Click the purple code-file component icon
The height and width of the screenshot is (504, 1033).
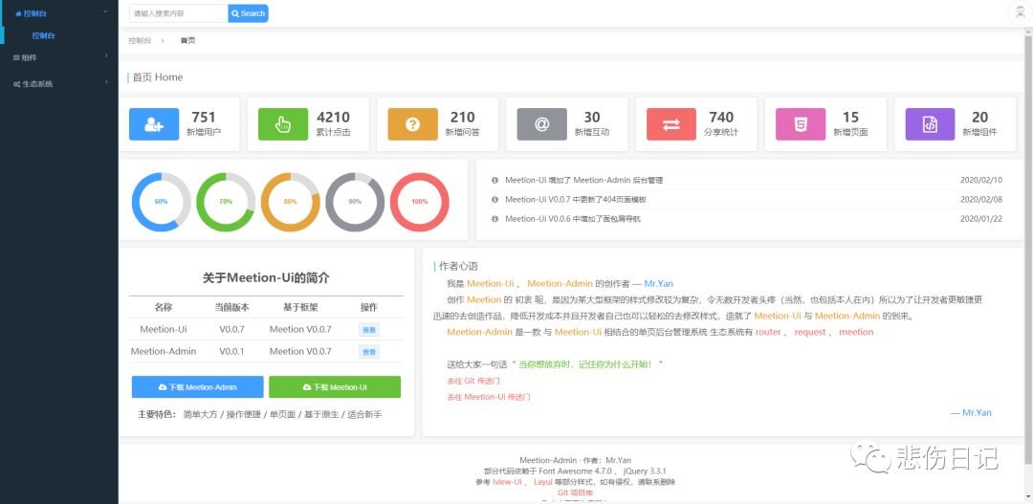coord(930,124)
